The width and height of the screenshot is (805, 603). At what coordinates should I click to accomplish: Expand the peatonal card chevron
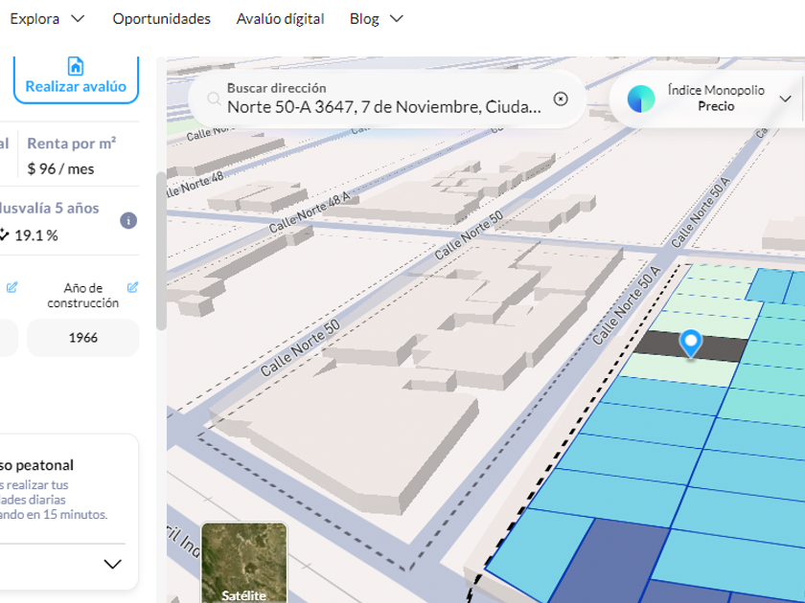(112, 564)
